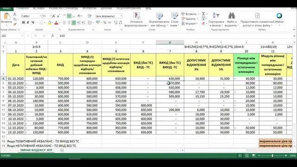Click the accounting number format icon
The width and height of the screenshot is (297, 167).
98,23
